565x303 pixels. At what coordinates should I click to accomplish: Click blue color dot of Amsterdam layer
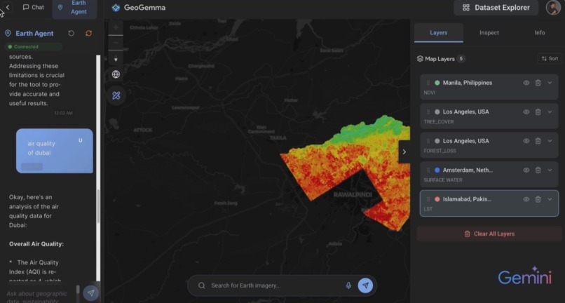point(437,170)
